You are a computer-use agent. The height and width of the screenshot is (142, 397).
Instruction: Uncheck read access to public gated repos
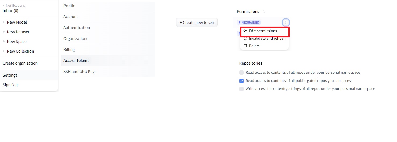(241, 81)
